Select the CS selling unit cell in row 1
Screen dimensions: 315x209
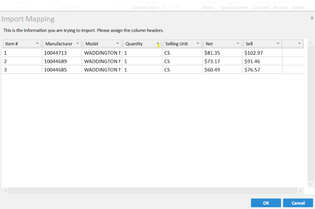(182, 53)
